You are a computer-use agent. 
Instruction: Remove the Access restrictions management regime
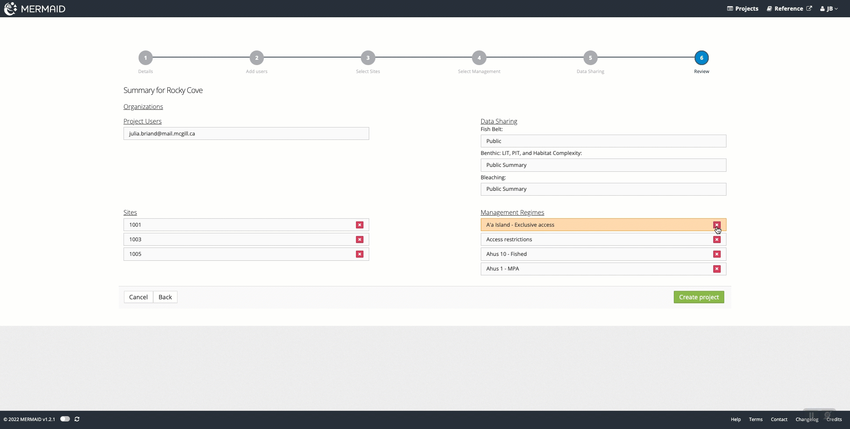(717, 240)
